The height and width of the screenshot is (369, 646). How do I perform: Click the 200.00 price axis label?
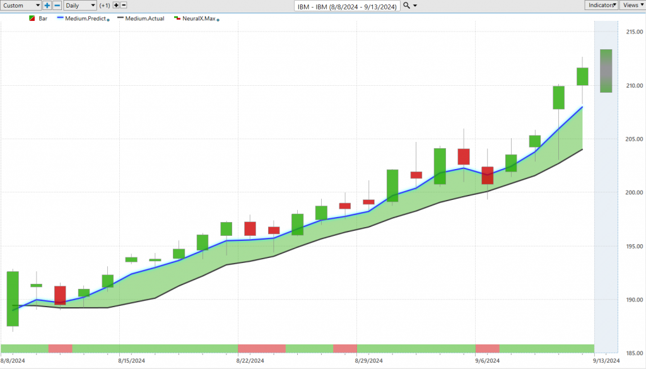pos(634,192)
